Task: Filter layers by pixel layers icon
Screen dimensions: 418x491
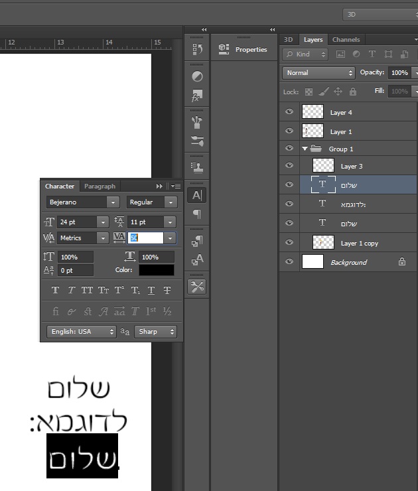Action: [340, 54]
